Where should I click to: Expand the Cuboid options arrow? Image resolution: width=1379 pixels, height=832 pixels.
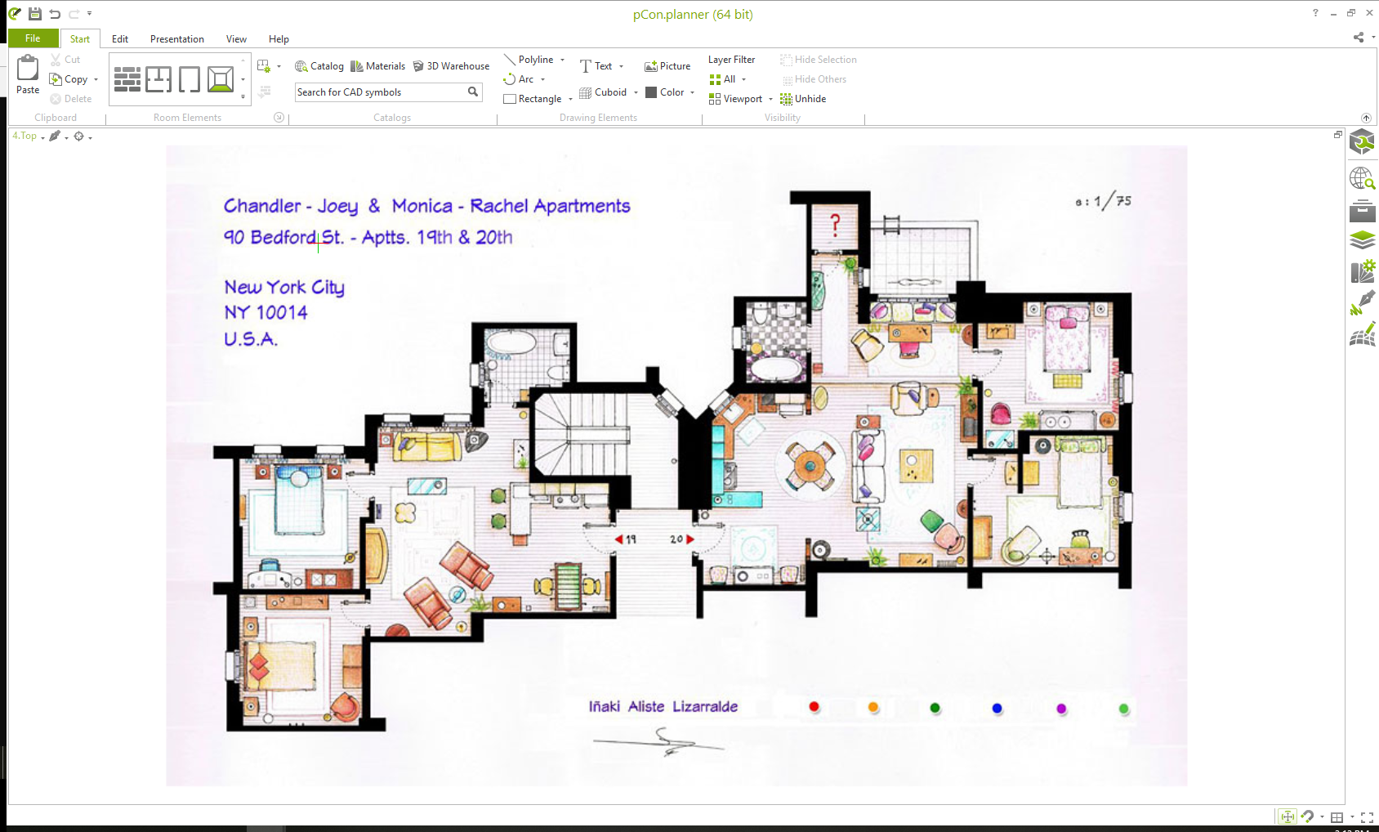[x=636, y=92]
